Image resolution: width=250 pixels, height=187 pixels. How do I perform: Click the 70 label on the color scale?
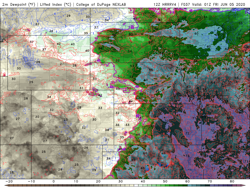point(210,181)
